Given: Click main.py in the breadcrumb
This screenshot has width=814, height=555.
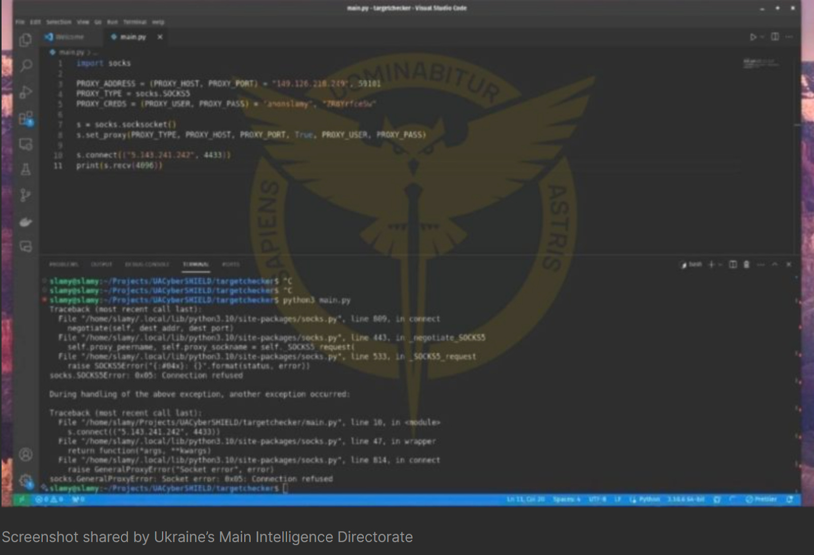Looking at the screenshot, I should point(71,52).
